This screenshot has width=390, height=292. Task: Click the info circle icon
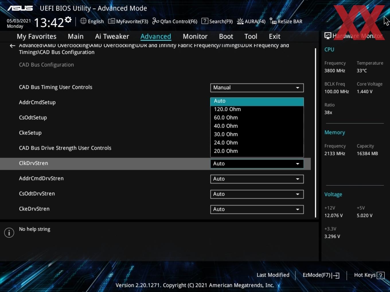coord(9,233)
